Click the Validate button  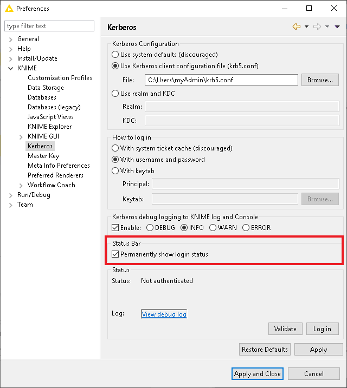click(285, 329)
